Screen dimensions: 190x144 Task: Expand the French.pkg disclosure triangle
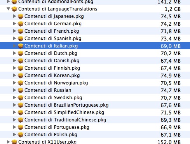(x=15, y=31)
